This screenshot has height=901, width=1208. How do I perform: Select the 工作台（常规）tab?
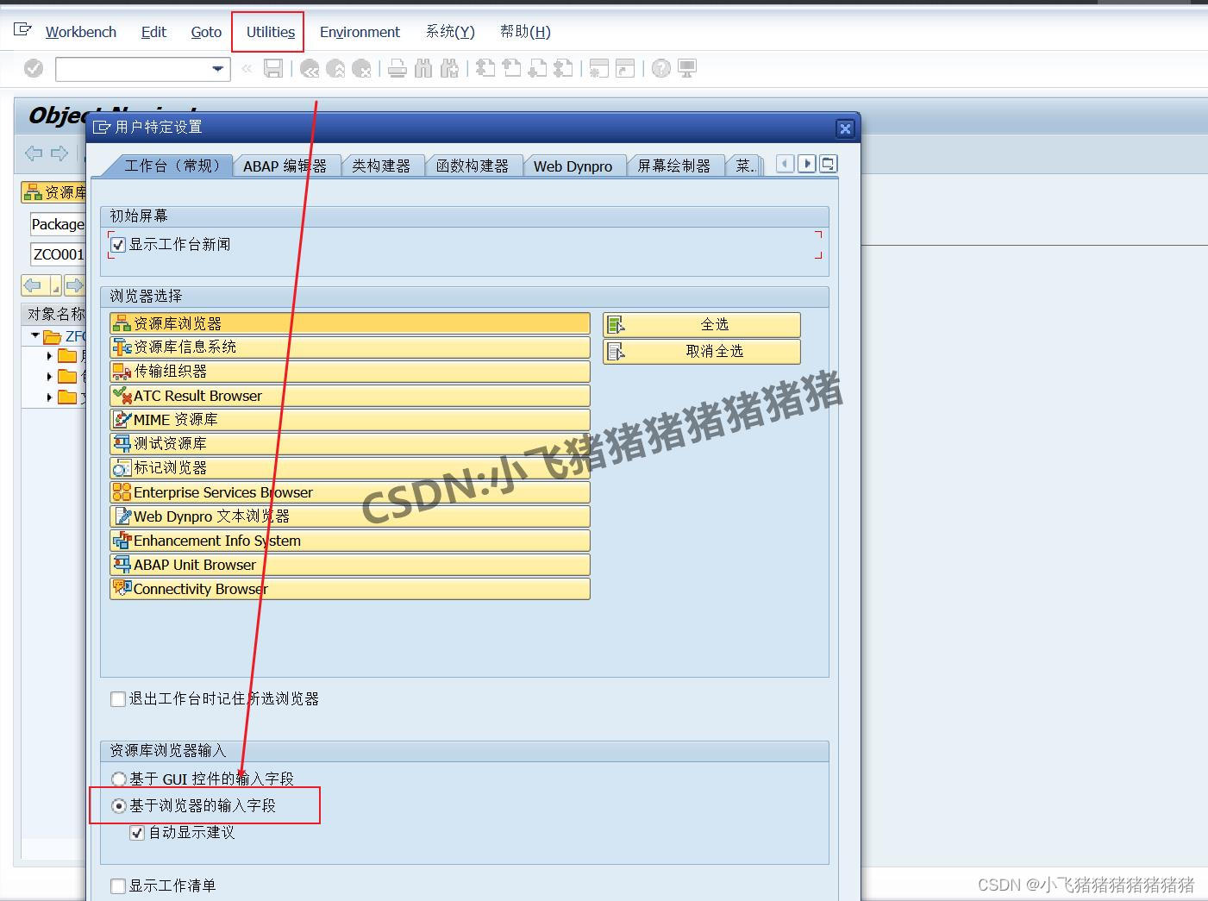pos(171,166)
